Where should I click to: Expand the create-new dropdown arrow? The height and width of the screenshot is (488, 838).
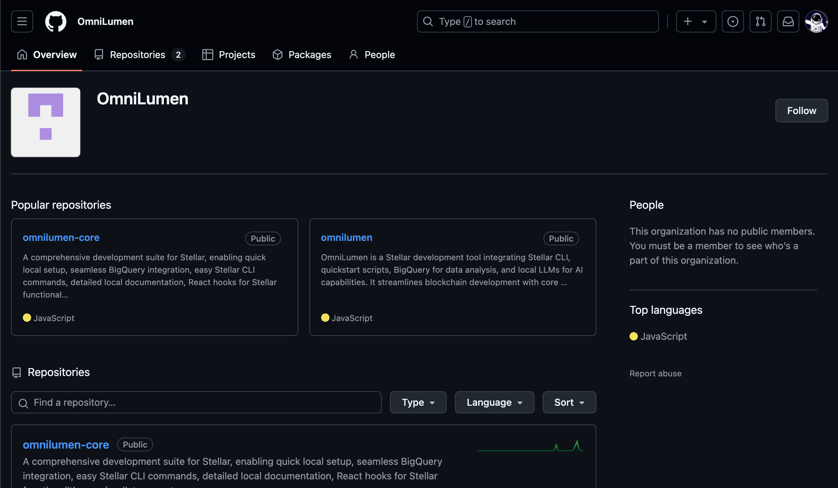(705, 22)
